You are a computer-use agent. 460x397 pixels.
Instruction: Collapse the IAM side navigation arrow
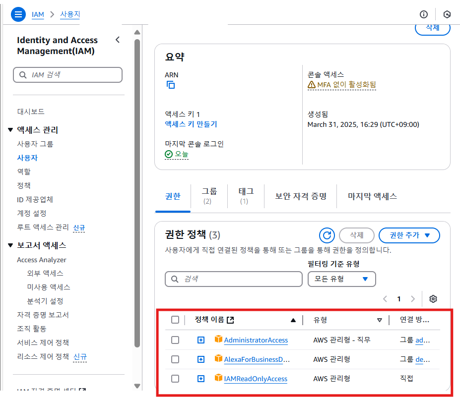click(118, 40)
